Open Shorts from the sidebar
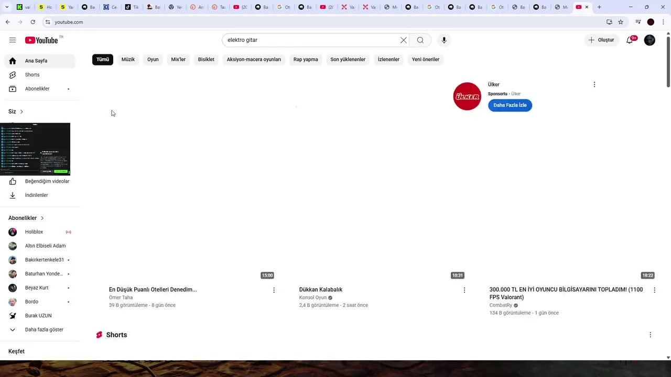 pos(40,75)
